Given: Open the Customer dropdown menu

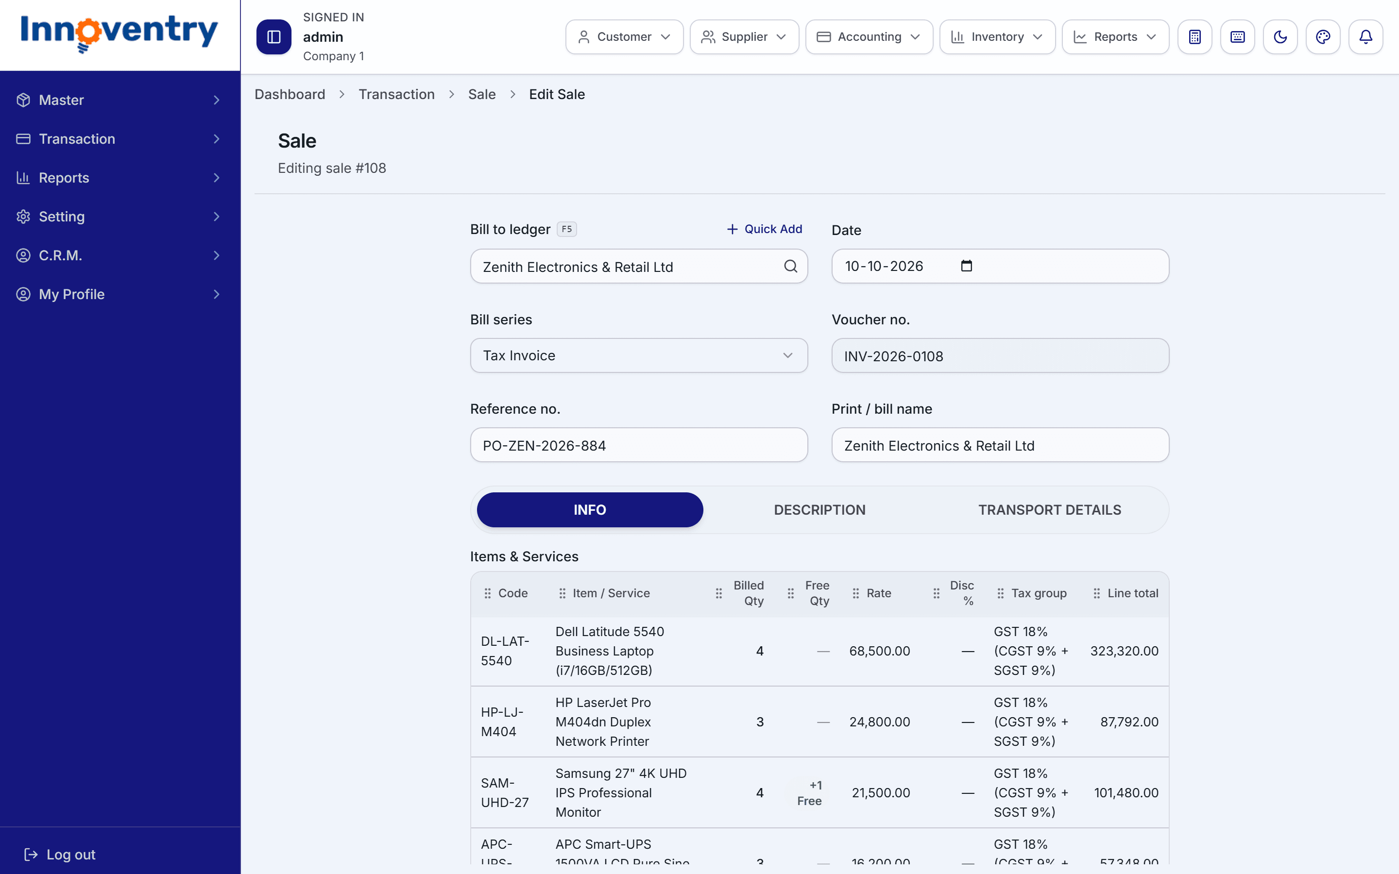Looking at the screenshot, I should click(x=624, y=37).
